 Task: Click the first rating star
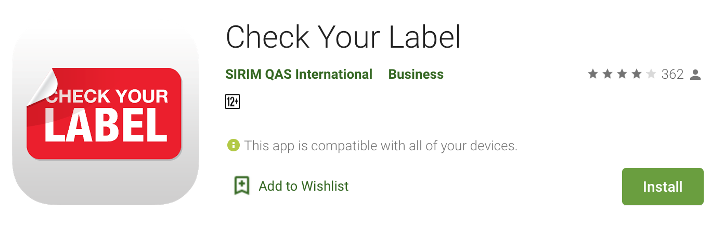[593, 75]
